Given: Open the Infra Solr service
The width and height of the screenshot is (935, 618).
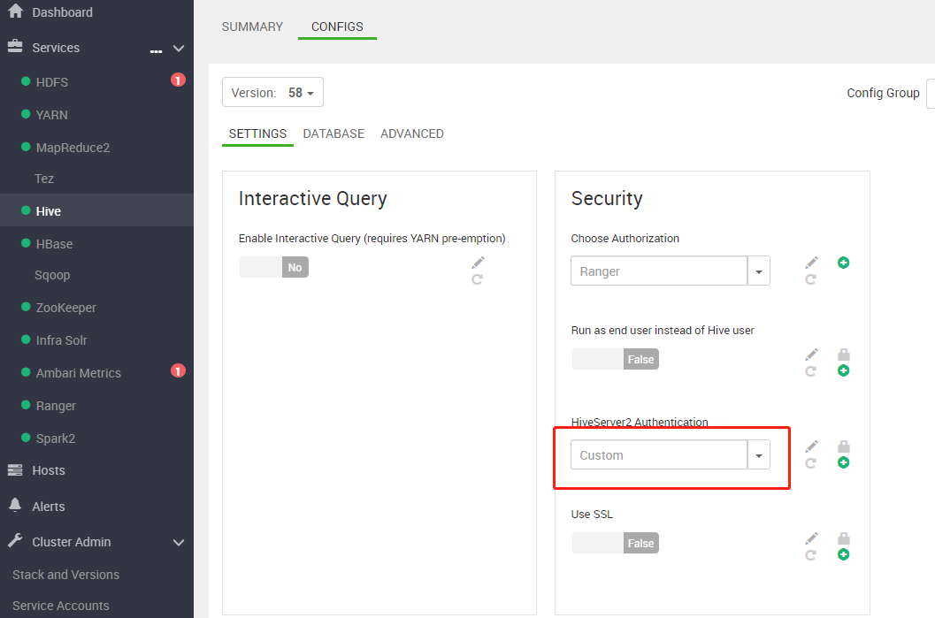Looking at the screenshot, I should point(61,340).
